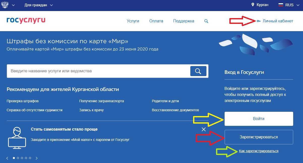The height and width of the screenshot is (163, 303).
Task: Expand the Для граждан dropdown
Action: (39, 5)
